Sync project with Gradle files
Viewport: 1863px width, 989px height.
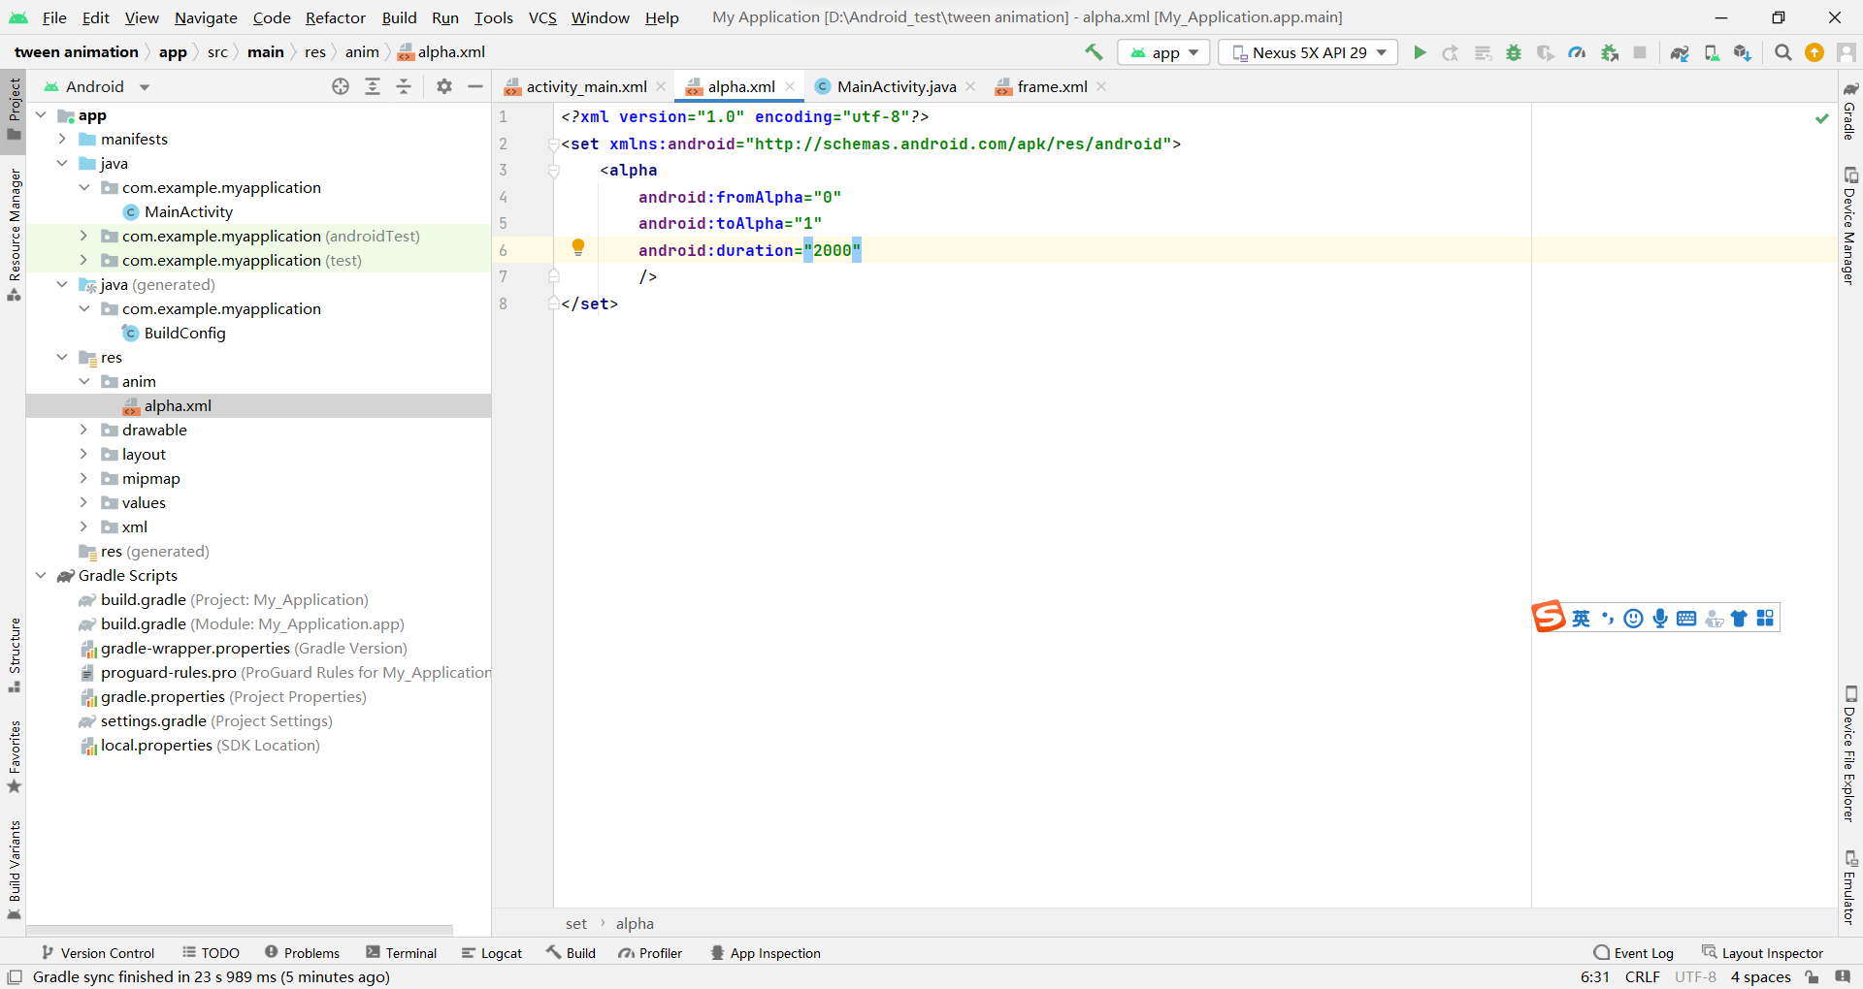tap(1680, 52)
